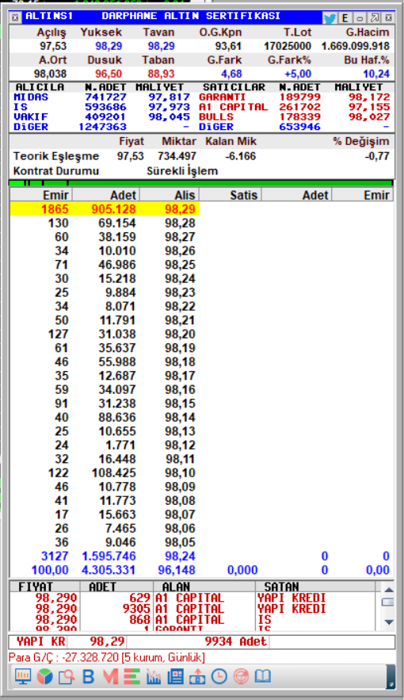Click the blue B toolbar icon
The image size is (404, 700).
[x=88, y=677]
